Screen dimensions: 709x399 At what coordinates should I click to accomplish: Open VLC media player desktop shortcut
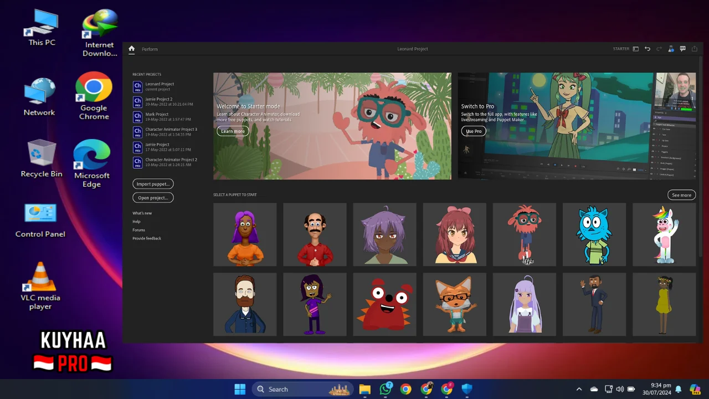(x=40, y=286)
